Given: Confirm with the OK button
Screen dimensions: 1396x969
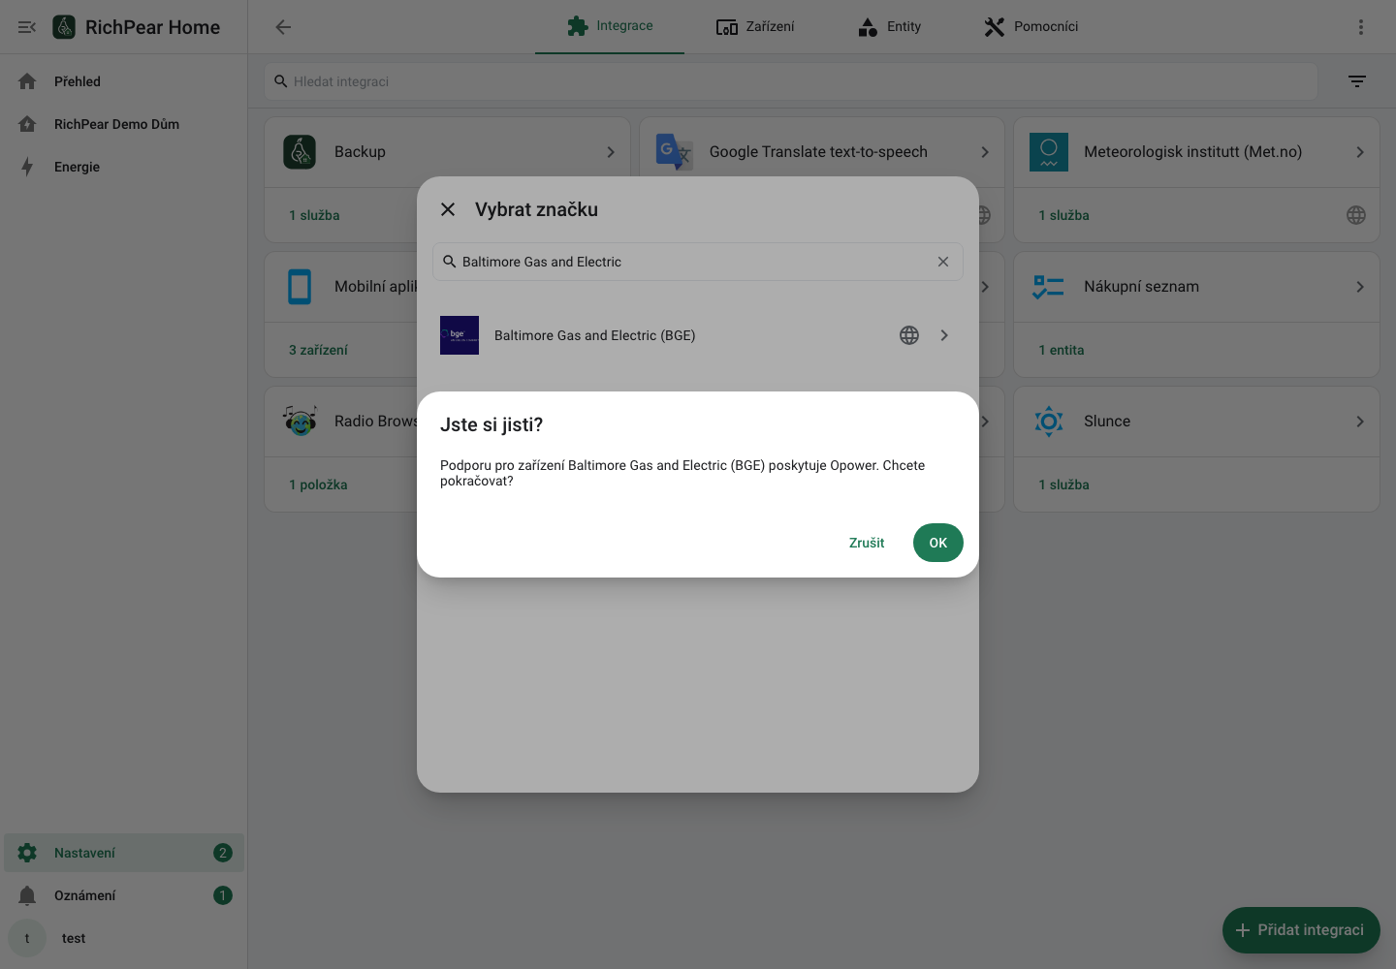Looking at the screenshot, I should [937, 543].
